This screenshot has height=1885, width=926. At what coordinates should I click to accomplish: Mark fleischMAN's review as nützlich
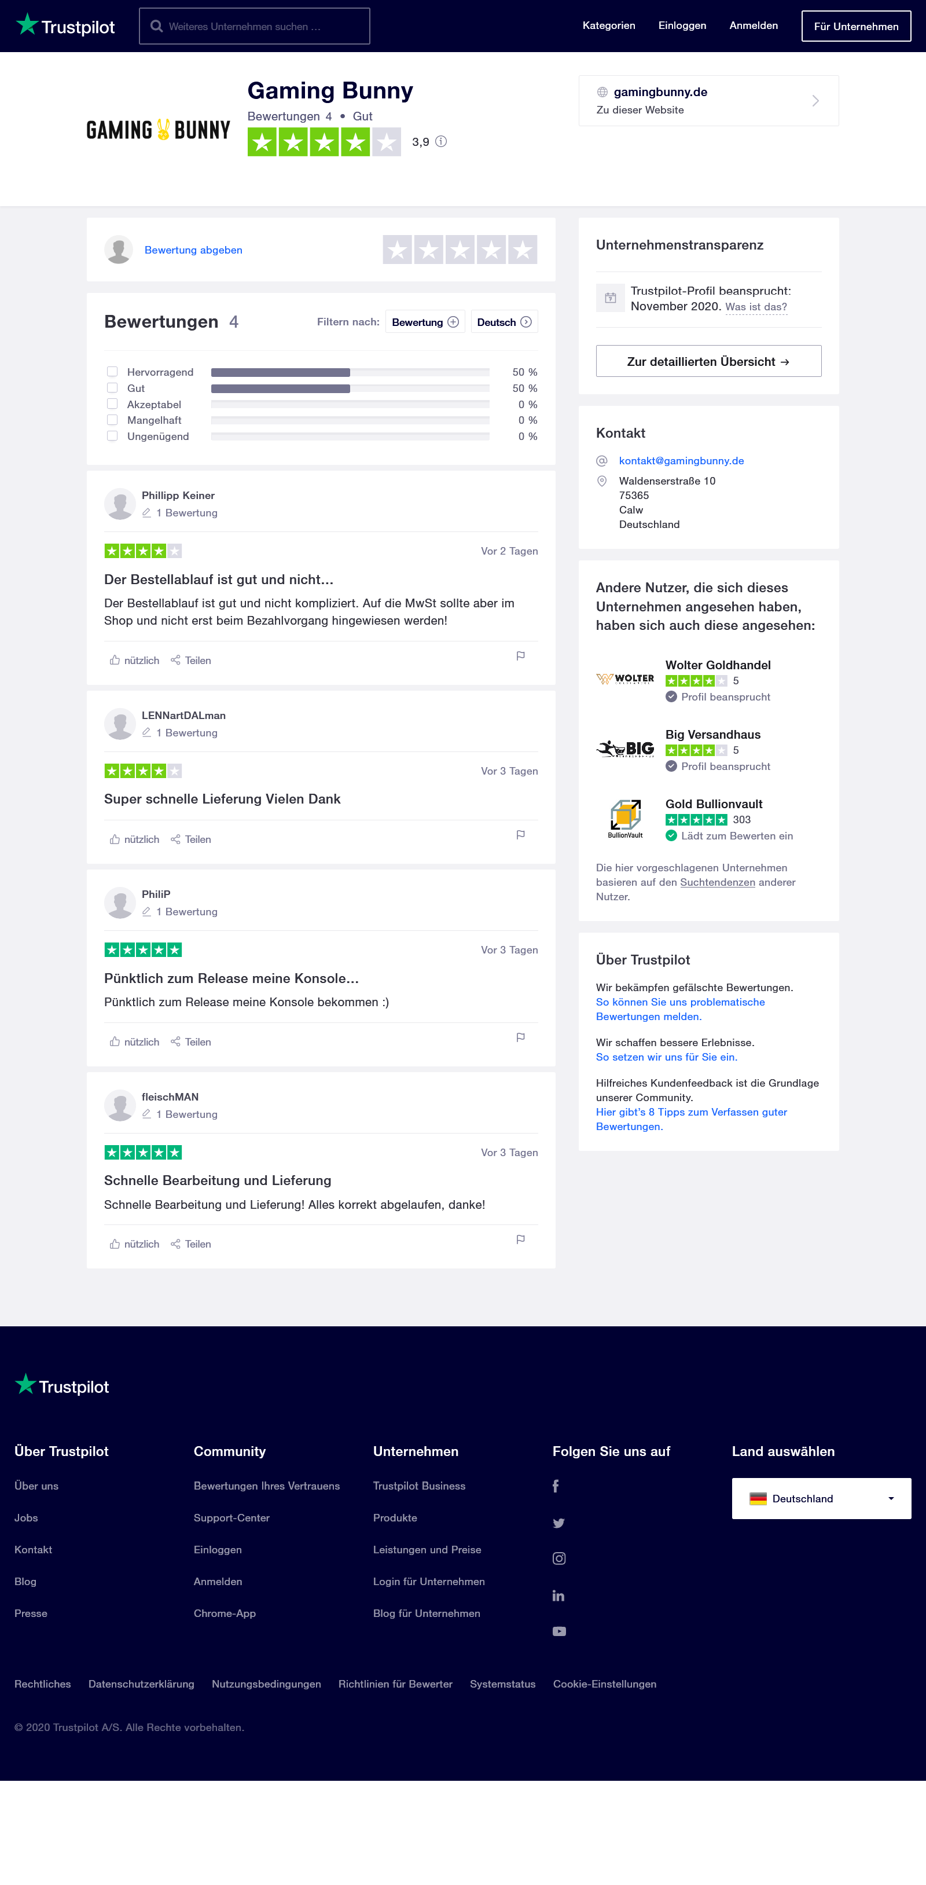pos(135,1244)
